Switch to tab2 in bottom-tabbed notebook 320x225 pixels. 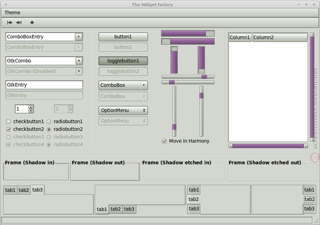pos(116,209)
